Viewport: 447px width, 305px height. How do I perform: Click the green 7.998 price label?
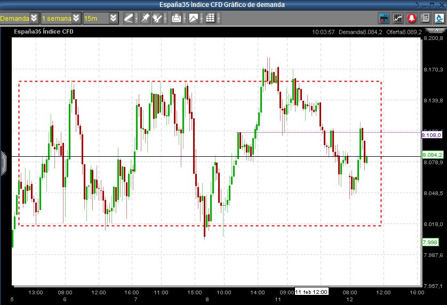(430, 242)
